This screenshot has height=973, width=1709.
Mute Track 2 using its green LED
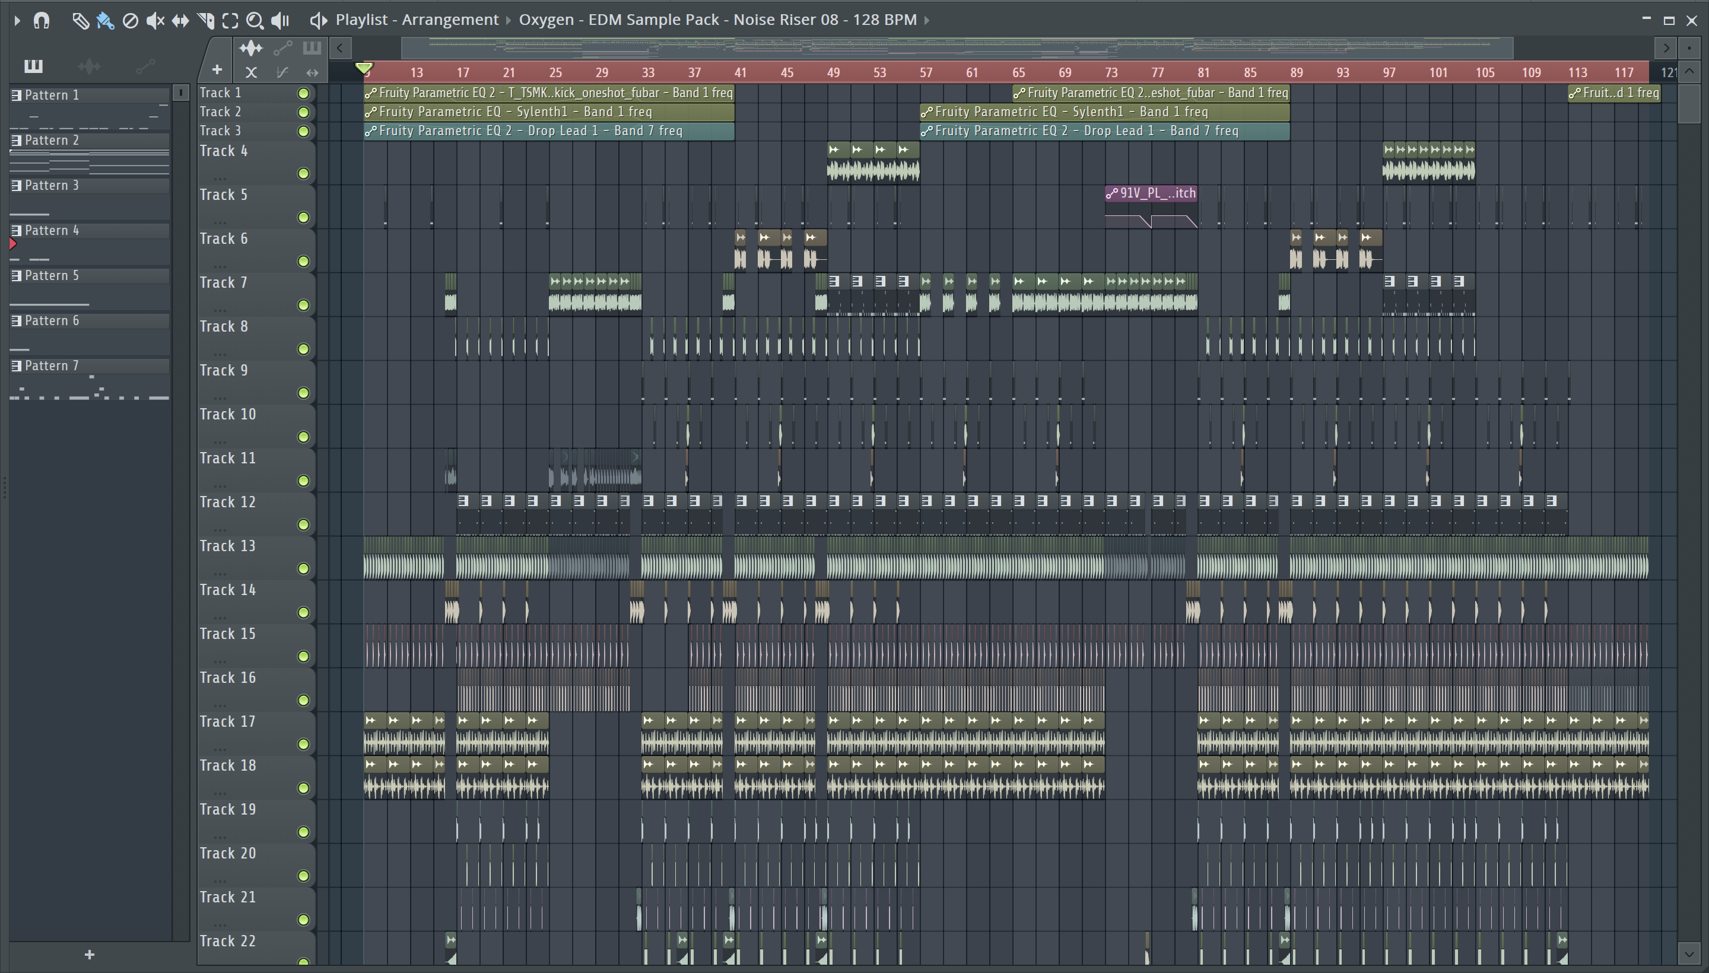(x=303, y=112)
